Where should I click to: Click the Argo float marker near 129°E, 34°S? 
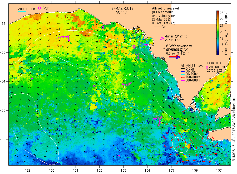(x=32, y=79)
